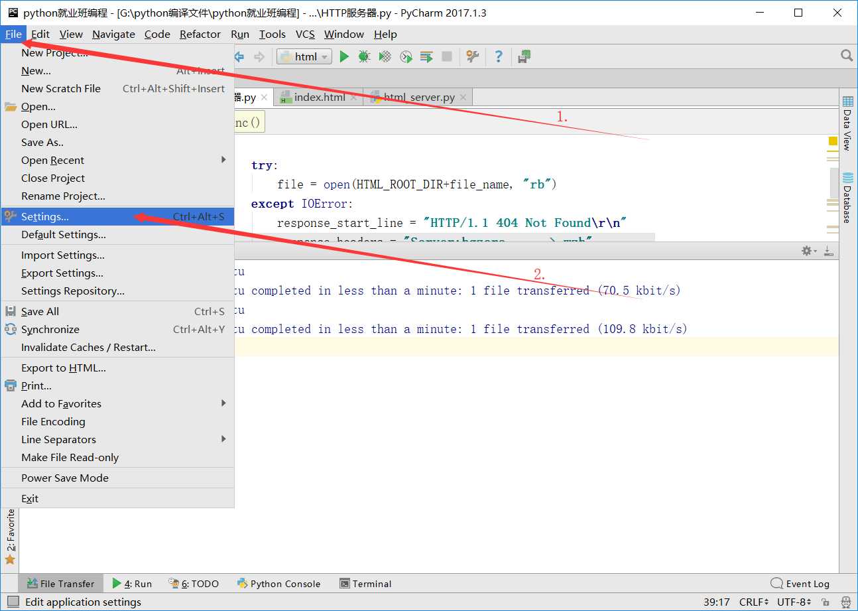Open the File Transfer tool window tab
The width and height of the screenshot is (858, 611).
pos(61,584)
